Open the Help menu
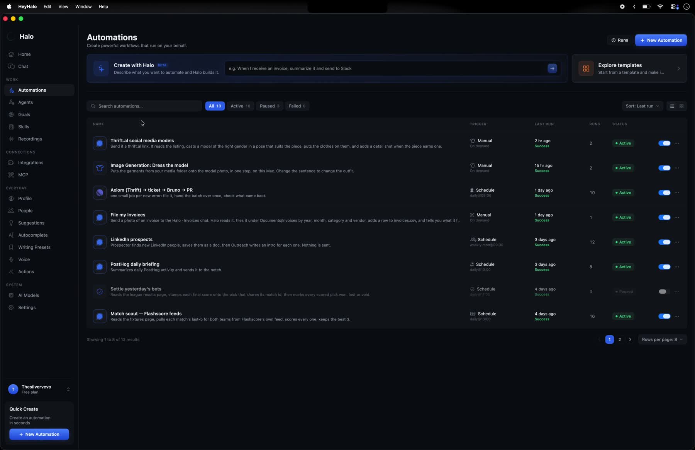Screen dimensions: 695x450 (103, 7)
